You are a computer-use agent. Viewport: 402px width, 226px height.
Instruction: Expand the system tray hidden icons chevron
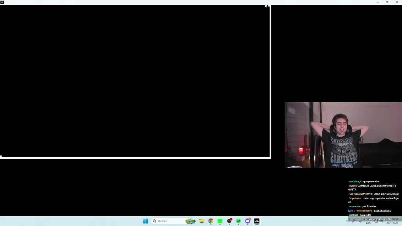[347, 221]
